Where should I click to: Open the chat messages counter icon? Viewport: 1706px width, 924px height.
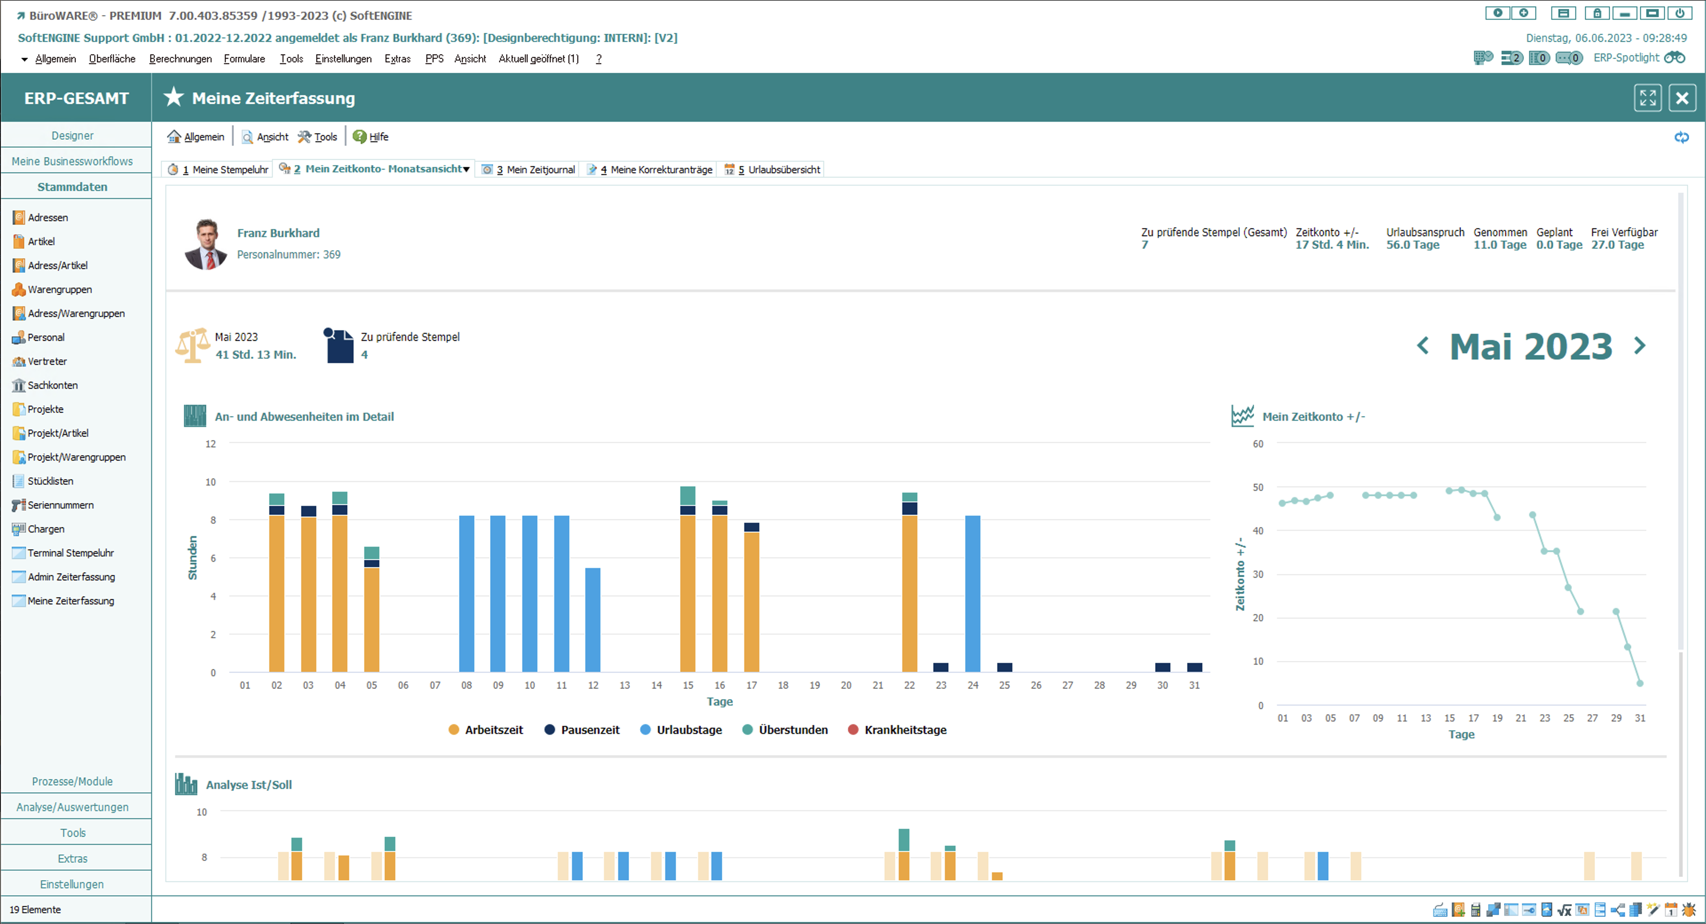coord(1568,58)
